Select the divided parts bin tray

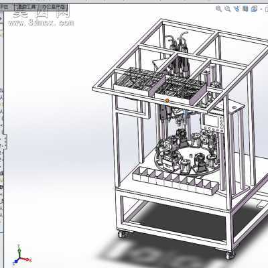(x=176, y=180)
